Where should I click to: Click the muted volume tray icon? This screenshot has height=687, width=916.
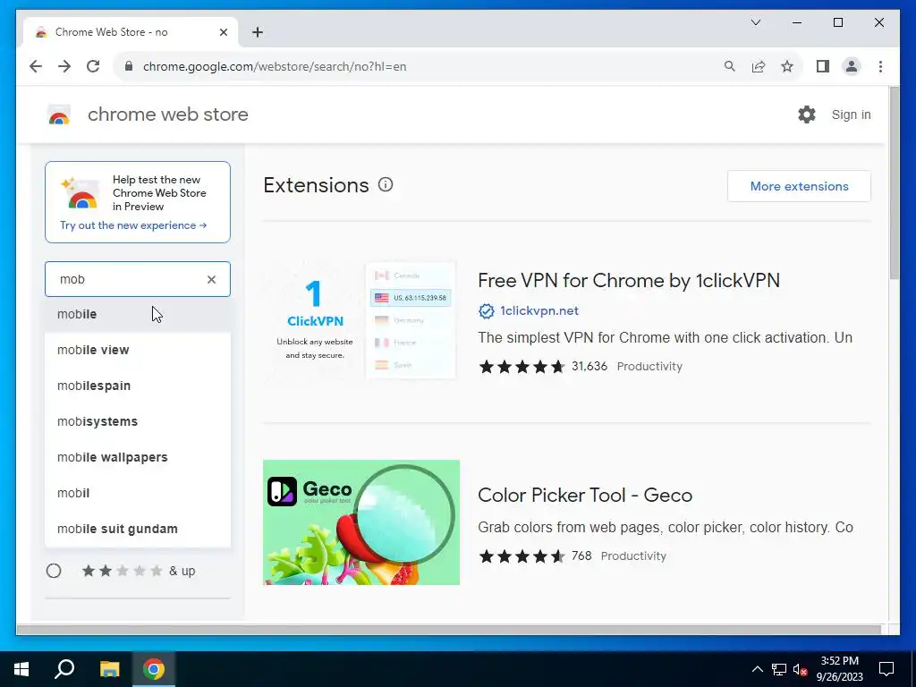point(801,669)
